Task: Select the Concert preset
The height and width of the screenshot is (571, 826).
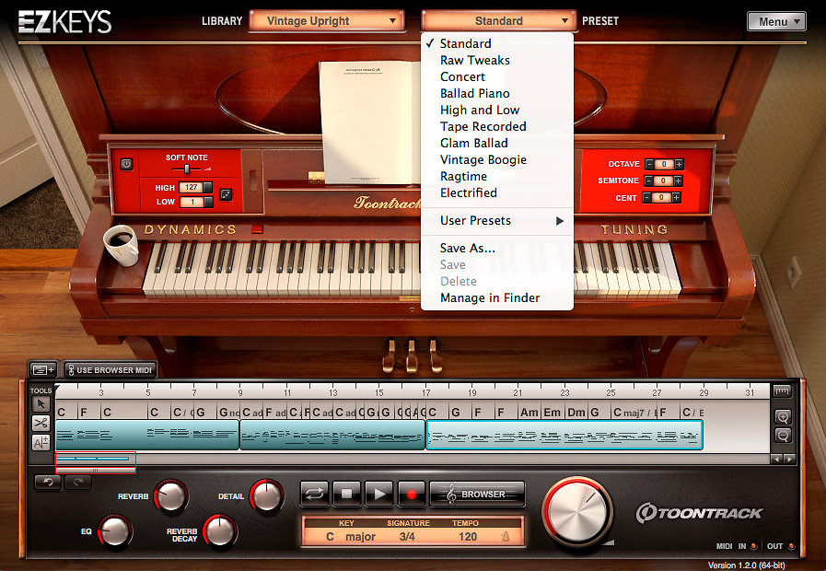Action: (x=497, y=77)
